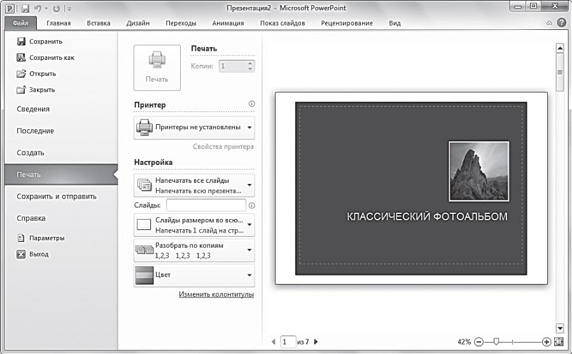572x354 pixels.
Task: Click the Redo icon in quick access toolbar
Action: (57, 8)
